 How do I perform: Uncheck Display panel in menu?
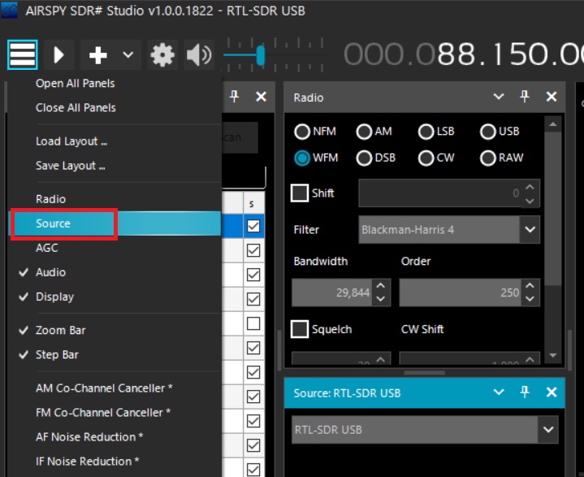[54, 297]
